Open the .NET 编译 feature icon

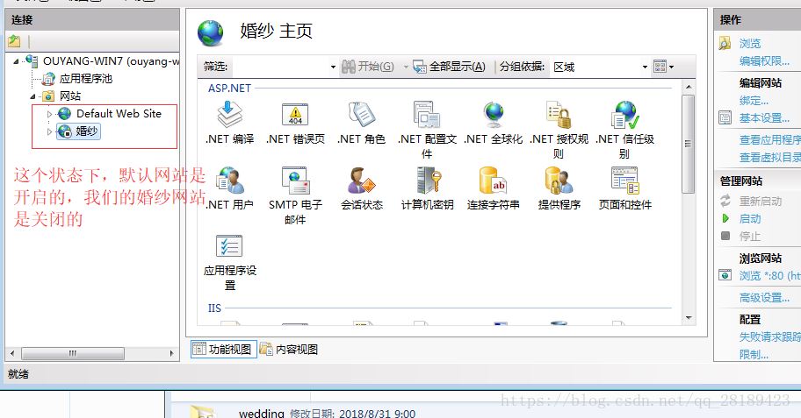(229, 116)
